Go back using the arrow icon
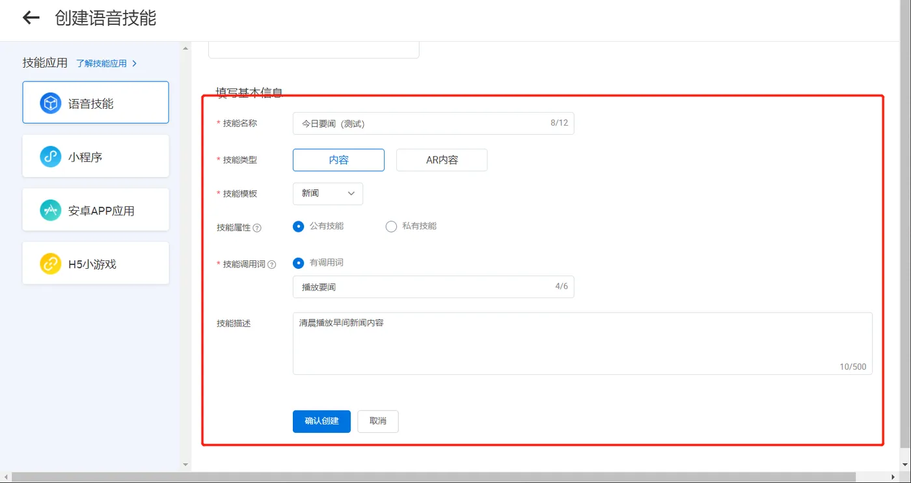 point(31,18)
